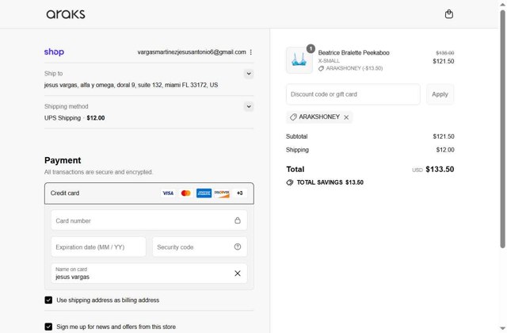Open the security code help icon
The image size is (507, 333).
coord(238,247)
